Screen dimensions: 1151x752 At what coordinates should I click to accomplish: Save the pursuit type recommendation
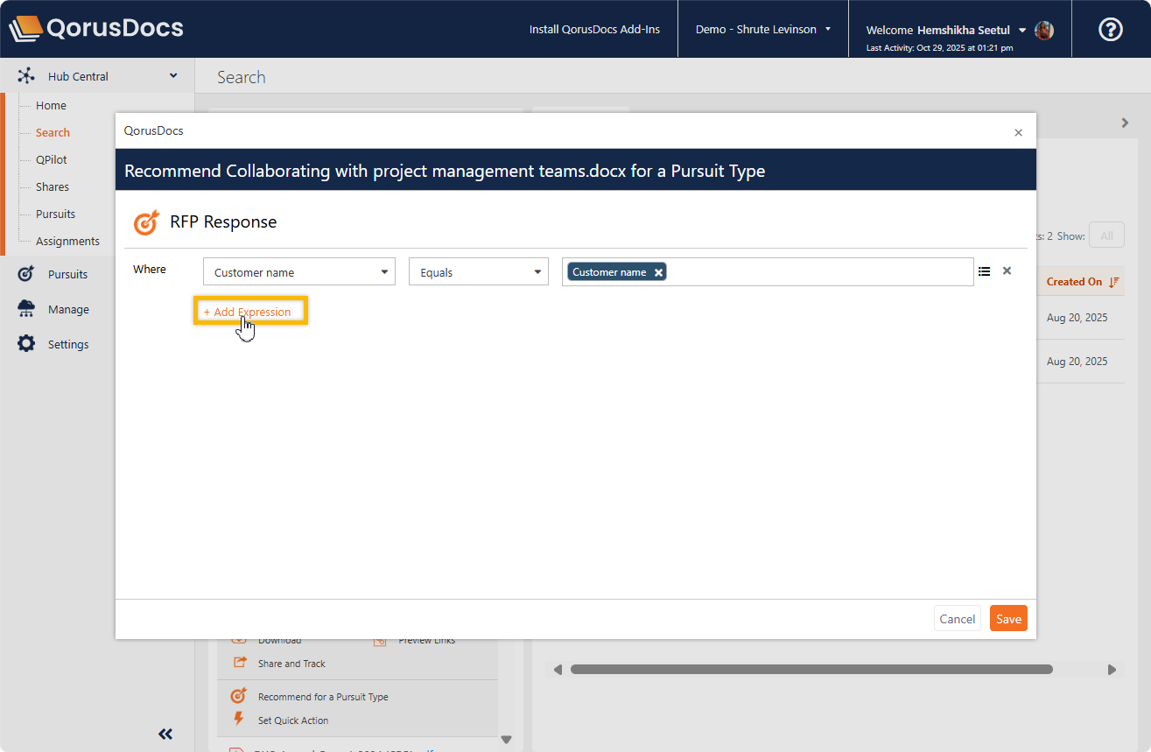[1008, 619]
